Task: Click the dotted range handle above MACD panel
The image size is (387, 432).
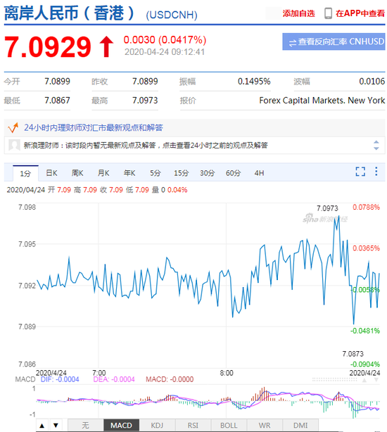Action: click(335, 380)
